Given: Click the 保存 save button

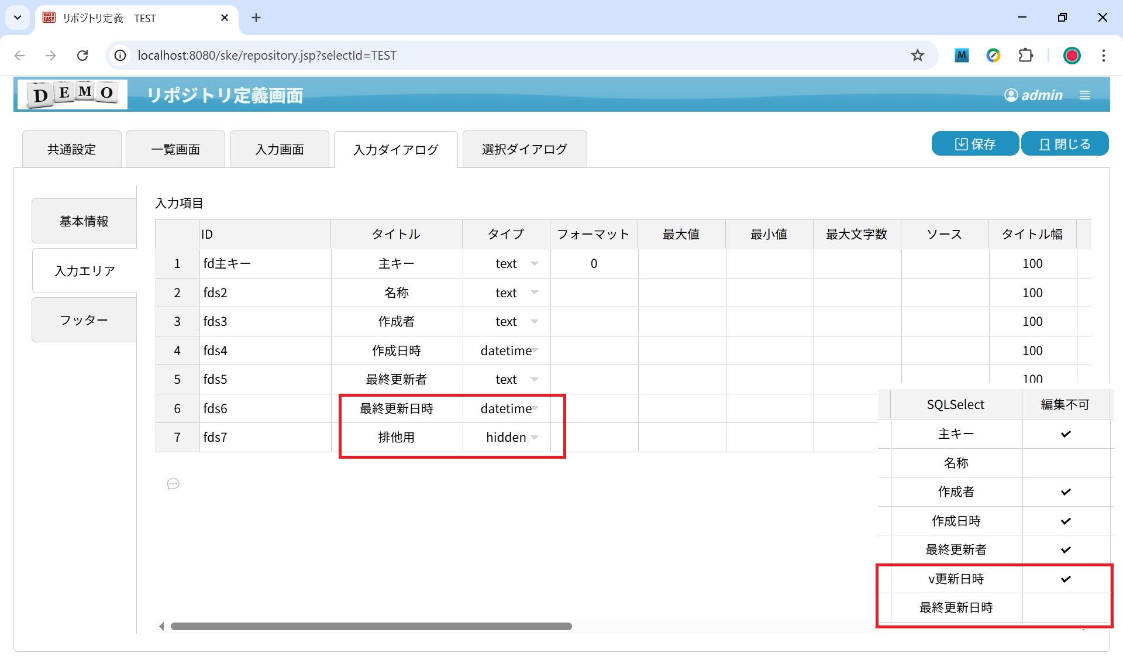Looking at the screenshot, I should pyautogui.click(x=974, y=144).
